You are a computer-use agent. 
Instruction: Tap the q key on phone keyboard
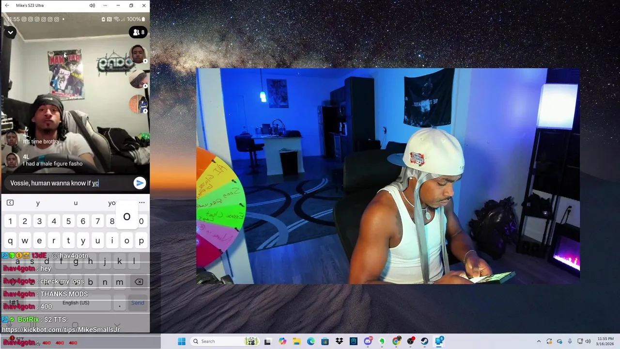click(x=10, y=240)
